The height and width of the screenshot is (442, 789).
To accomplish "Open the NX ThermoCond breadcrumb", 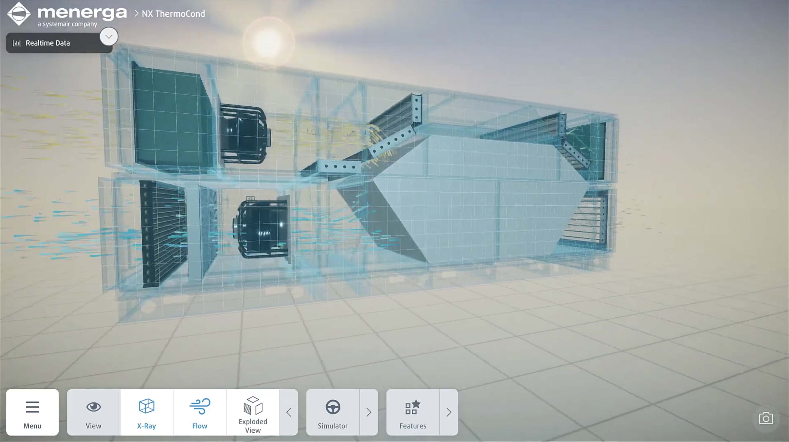I will 173,14.
